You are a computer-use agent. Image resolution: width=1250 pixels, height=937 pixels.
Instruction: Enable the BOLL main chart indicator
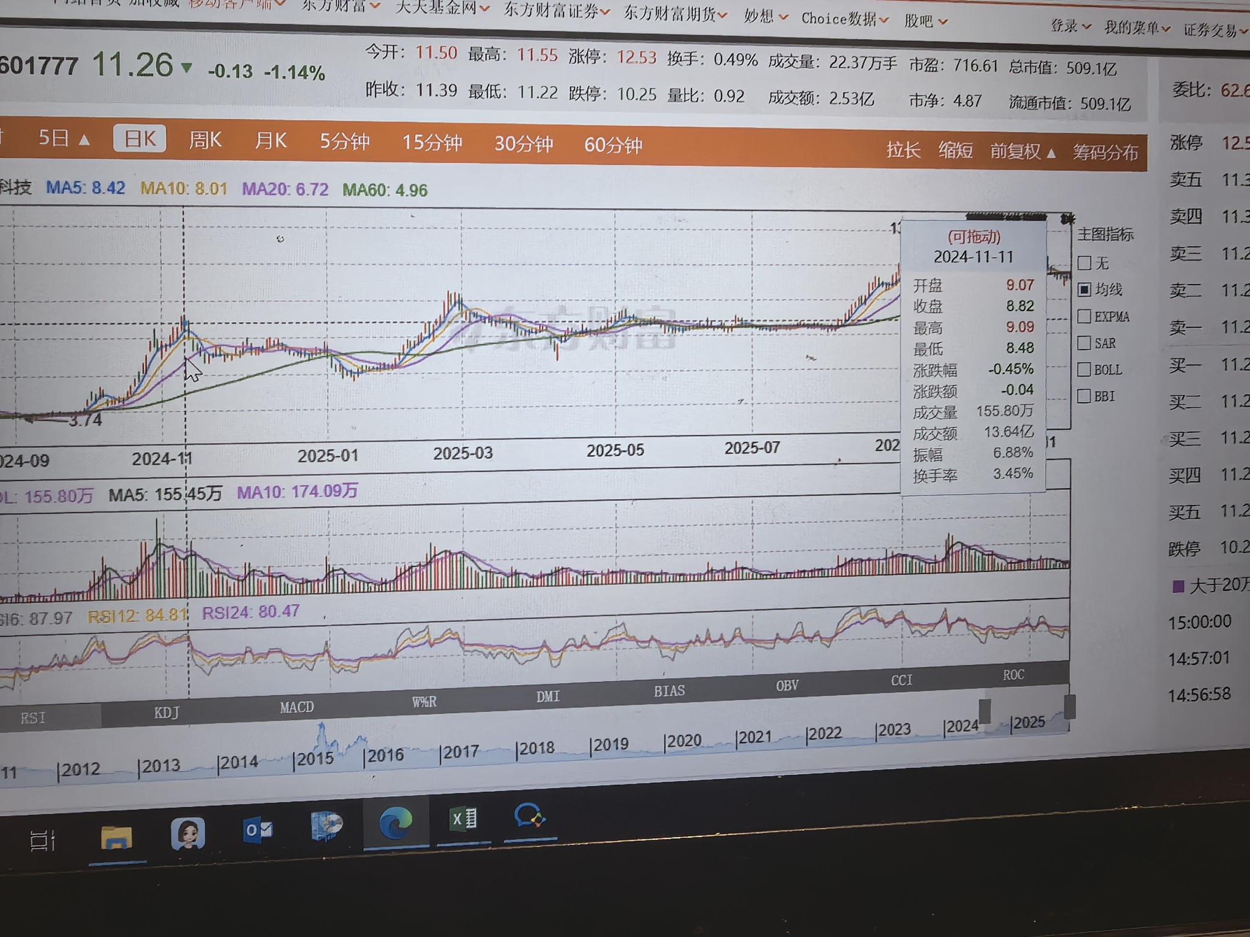1085,370
